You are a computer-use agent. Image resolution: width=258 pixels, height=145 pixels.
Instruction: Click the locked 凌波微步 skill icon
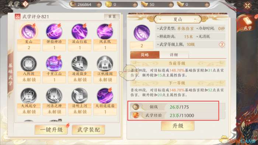80,63
